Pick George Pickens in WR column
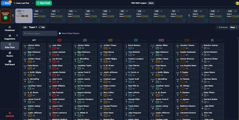 [x=110, y=107]
